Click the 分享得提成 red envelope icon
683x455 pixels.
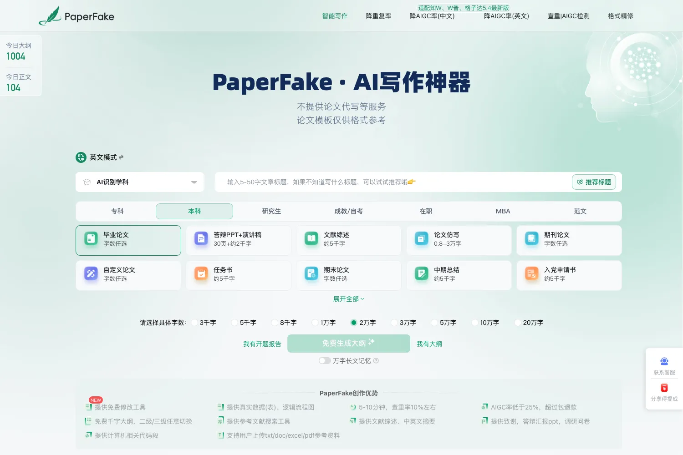[664, 388]
